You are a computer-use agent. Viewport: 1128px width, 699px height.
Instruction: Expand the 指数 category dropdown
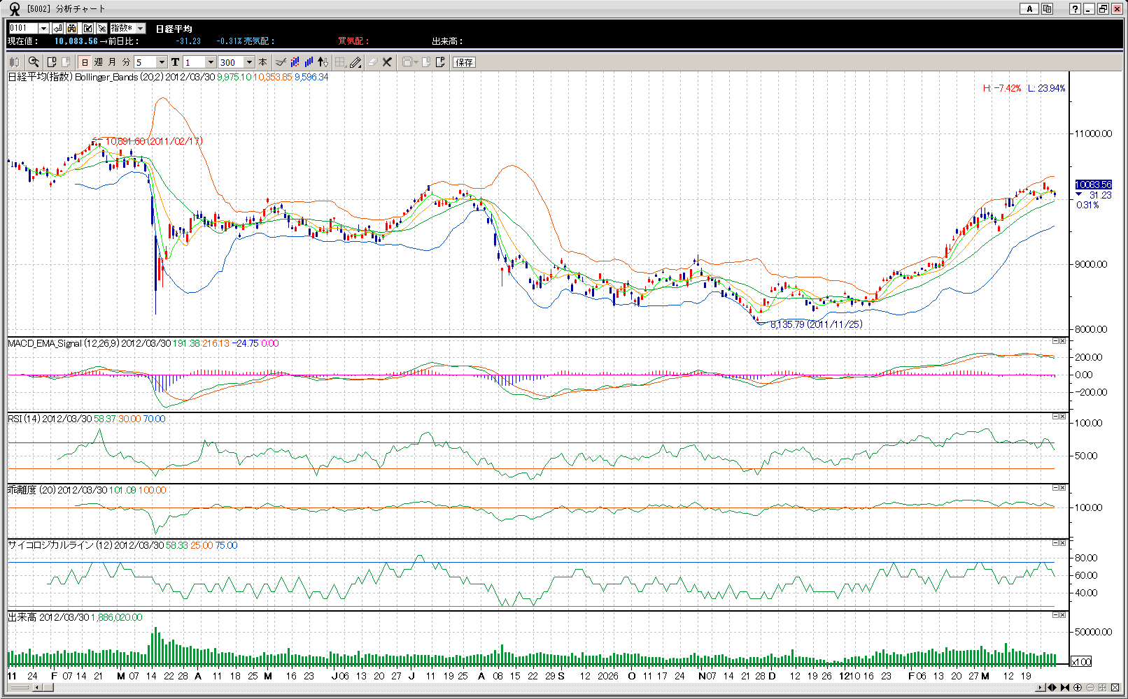(140, 29)
